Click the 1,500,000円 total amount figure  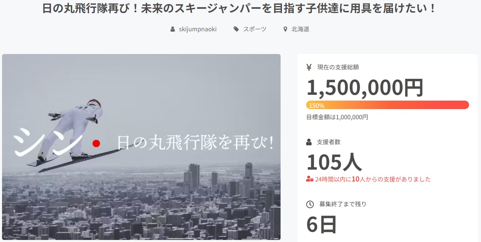point(365,88)
